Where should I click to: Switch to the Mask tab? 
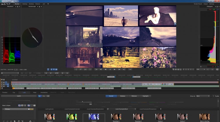tap(34, 92)
